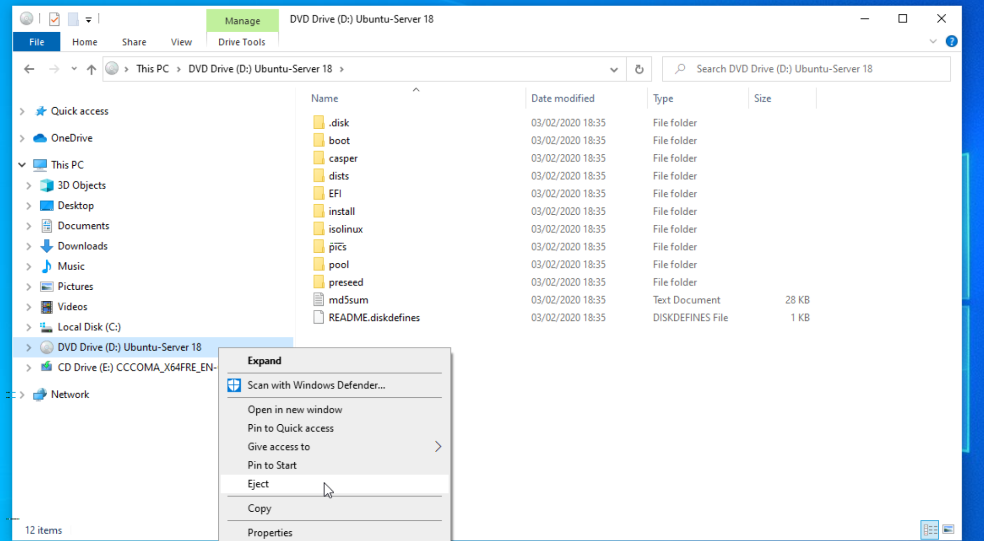Open Quick access in navigation pane
Screen dimensions: 984x541
pyautogui.click(x=79, y=111)
